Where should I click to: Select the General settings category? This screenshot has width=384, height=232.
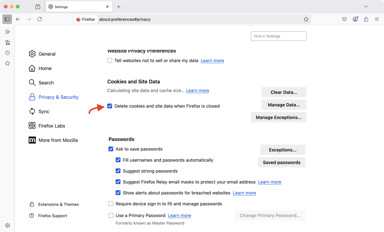47,54
